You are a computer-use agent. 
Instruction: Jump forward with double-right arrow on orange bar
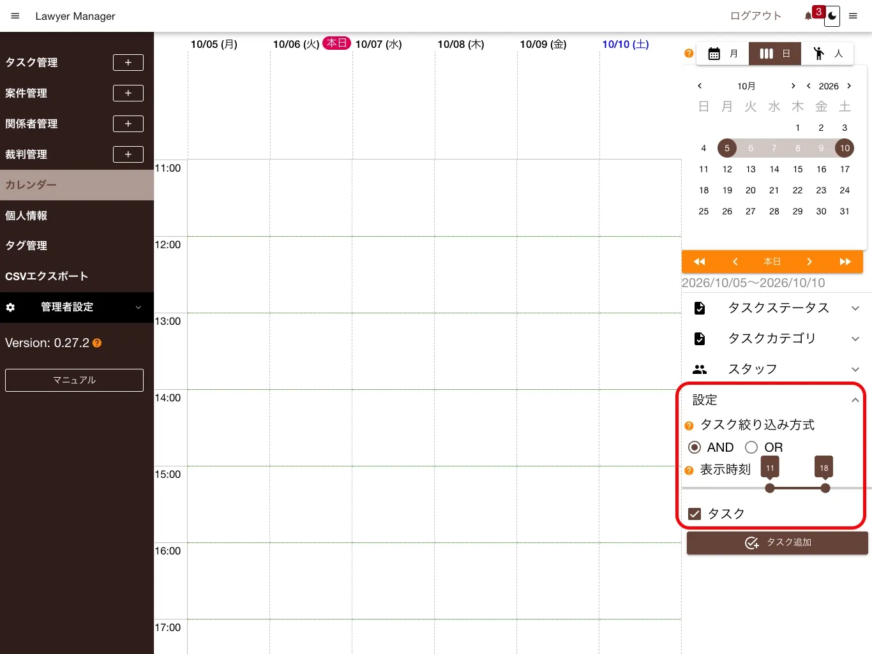click(845, 262)
